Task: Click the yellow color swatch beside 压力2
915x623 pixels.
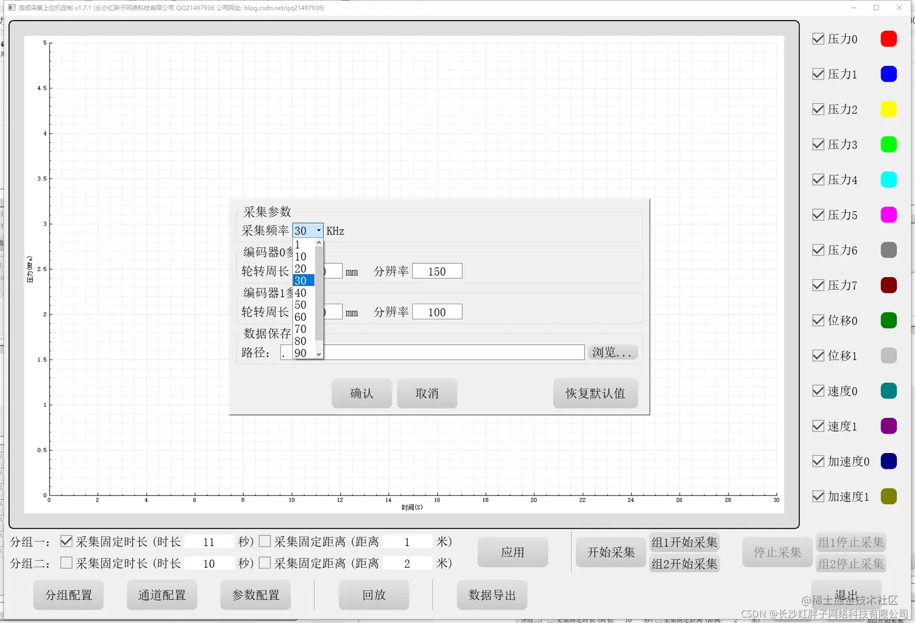Action: pyautogui.click(x=889, y=109)
